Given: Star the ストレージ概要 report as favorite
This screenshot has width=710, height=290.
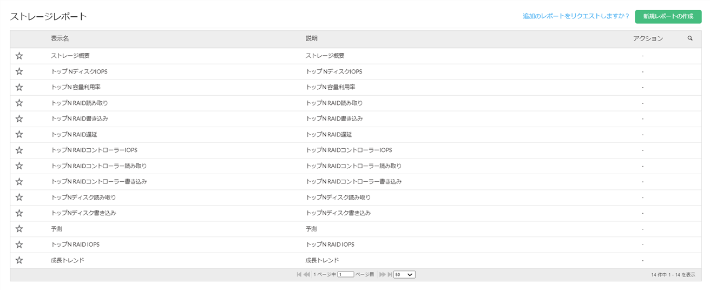Looking at the screenshot, I should click(x=19, y=56).
